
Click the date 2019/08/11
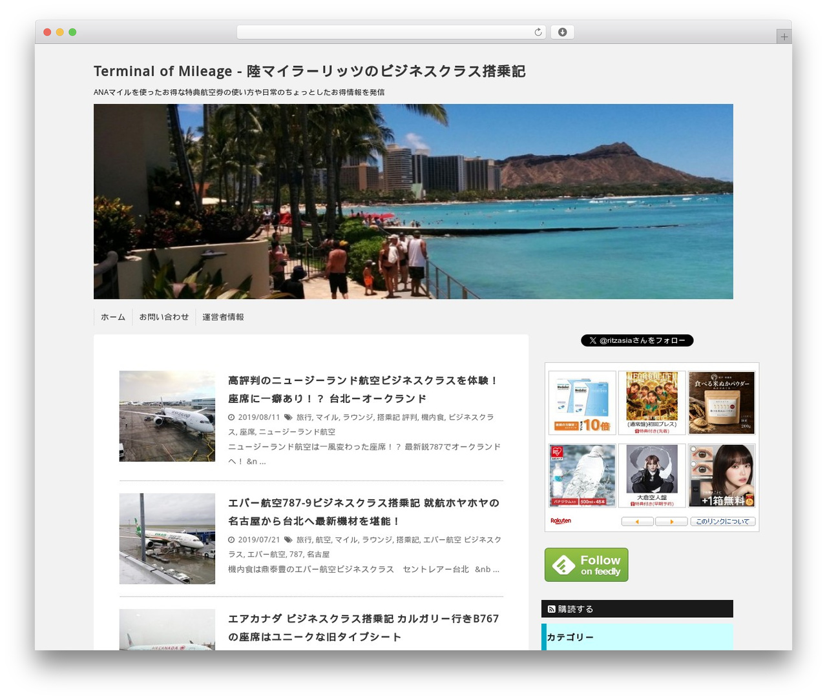[x=258, y=417]
